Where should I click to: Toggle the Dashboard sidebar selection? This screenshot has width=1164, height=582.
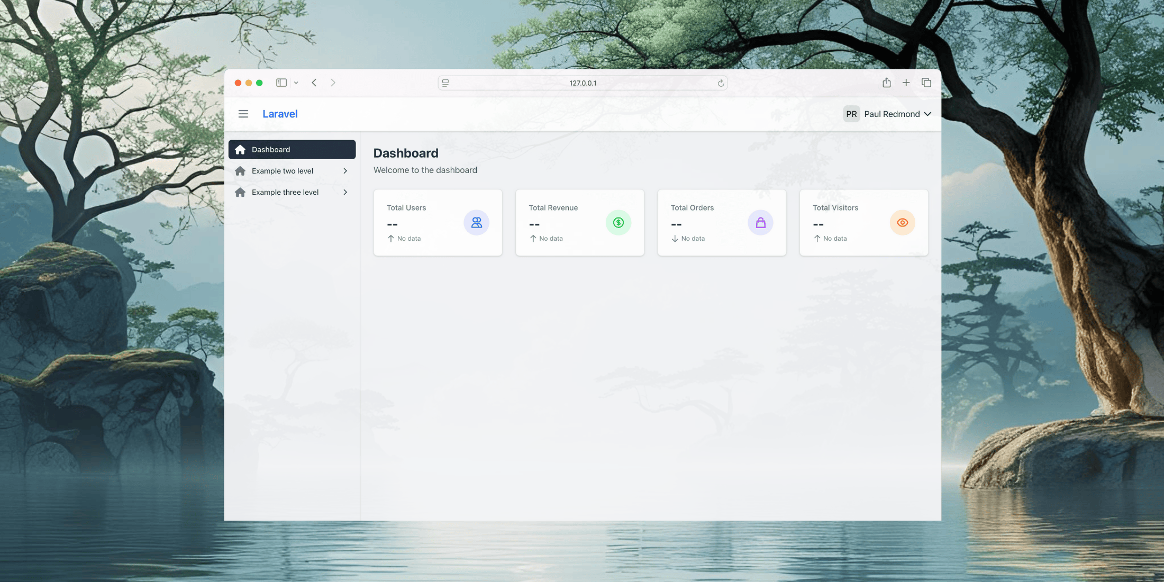(x=292, y=149)
